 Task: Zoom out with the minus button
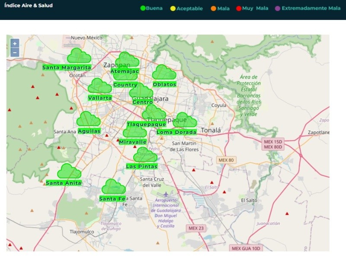point(15,52)
